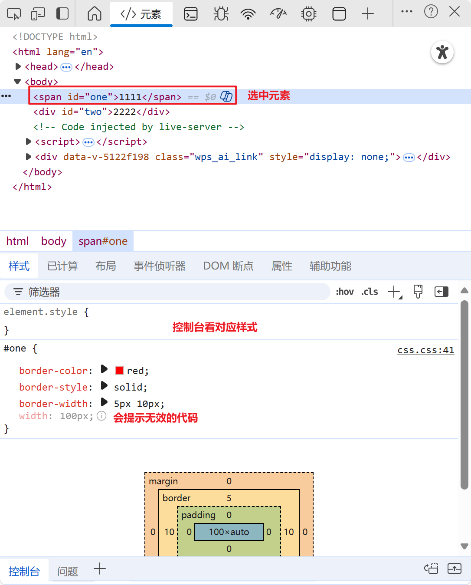
Task: Select the 100×auto content box
Action: click(x=229, y=532)
